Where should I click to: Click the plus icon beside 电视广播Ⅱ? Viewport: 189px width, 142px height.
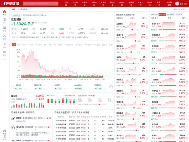187,27
